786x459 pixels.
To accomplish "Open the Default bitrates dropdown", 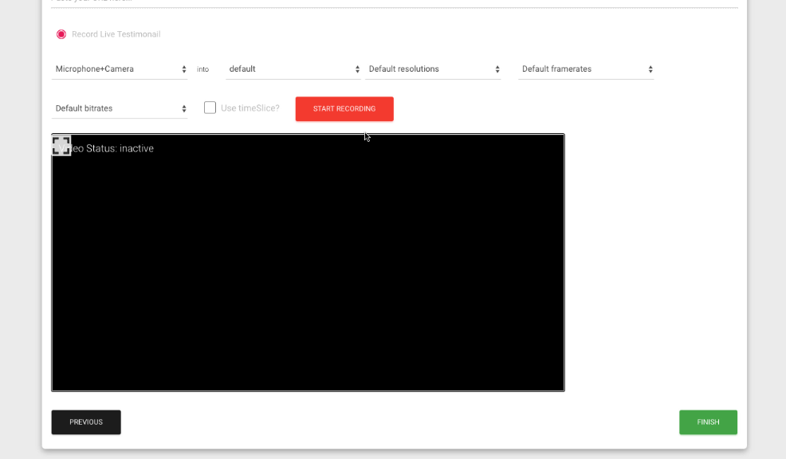I will [120, 108].
